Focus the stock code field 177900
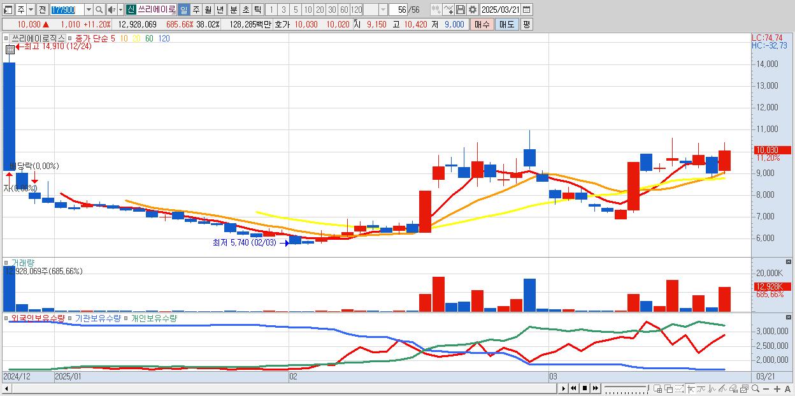 pos(67,10)
